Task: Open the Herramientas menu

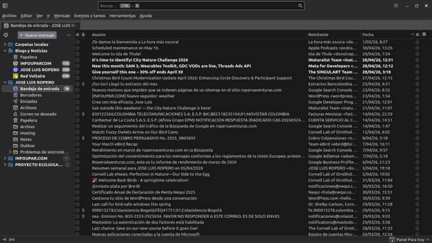Action: click(x=122, y=16)
